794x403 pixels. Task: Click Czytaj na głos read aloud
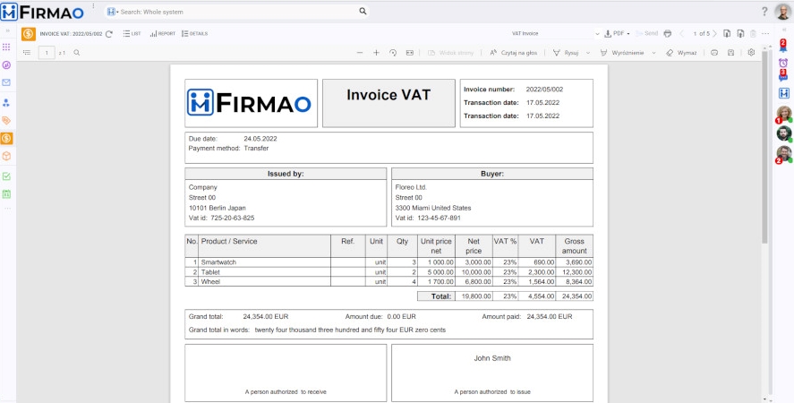coord(514,52)
